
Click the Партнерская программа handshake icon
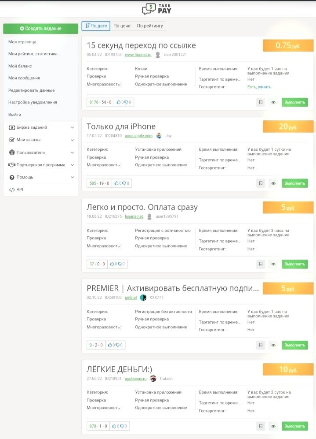coord(12,164)
